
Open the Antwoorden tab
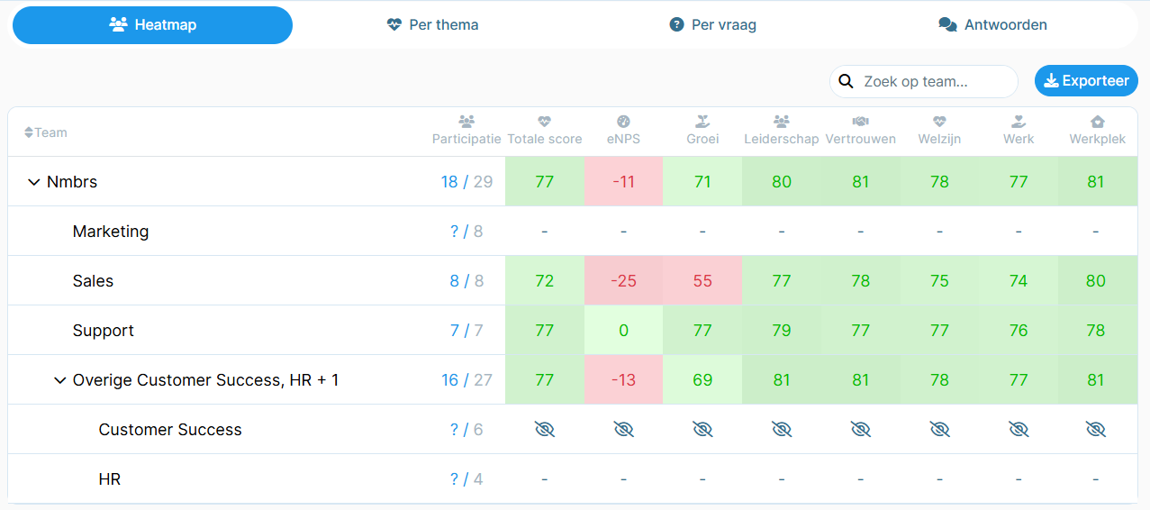[992, 25]
